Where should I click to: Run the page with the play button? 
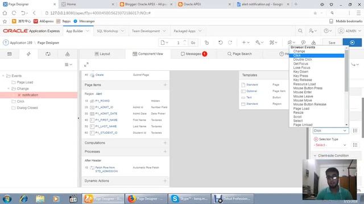(352, 42)
